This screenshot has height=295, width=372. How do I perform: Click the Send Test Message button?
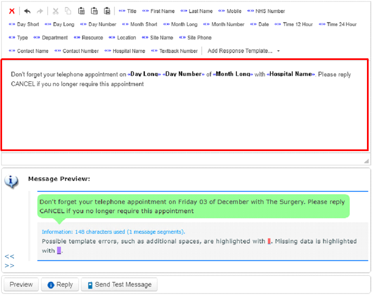pyautogui.click(x=119, y=285)
